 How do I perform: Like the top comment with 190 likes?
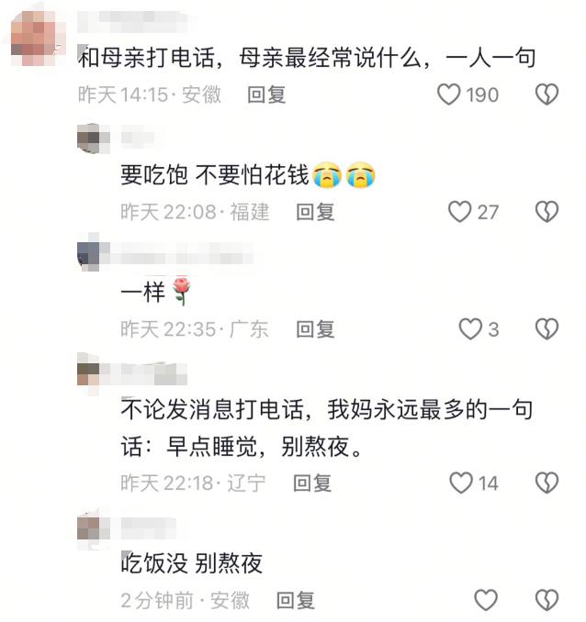(449, 94)
